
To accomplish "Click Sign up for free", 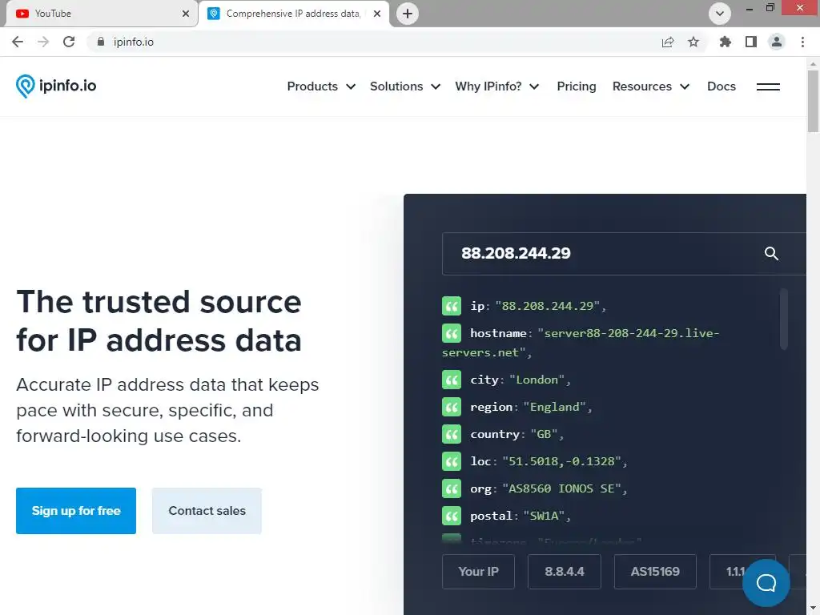I will (x=76, y=511).
